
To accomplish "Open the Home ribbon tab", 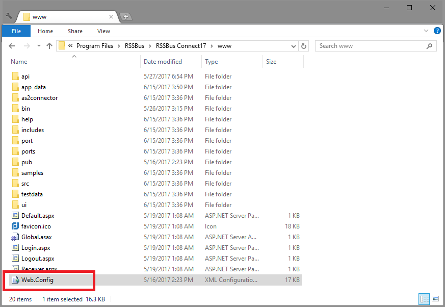I will (45, 31).
